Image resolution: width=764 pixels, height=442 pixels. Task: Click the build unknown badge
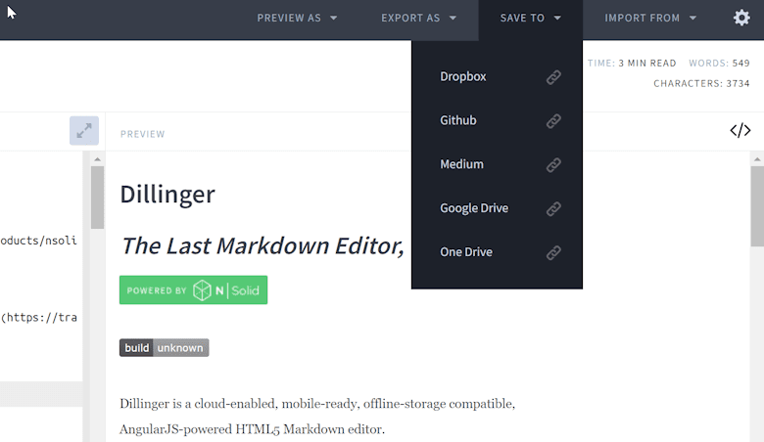(165, 348)
